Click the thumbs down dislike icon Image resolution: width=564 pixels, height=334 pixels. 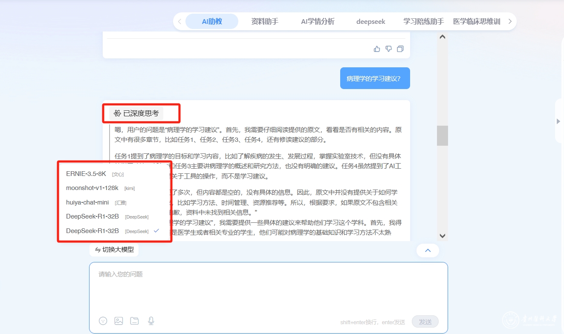click(388, 49)
